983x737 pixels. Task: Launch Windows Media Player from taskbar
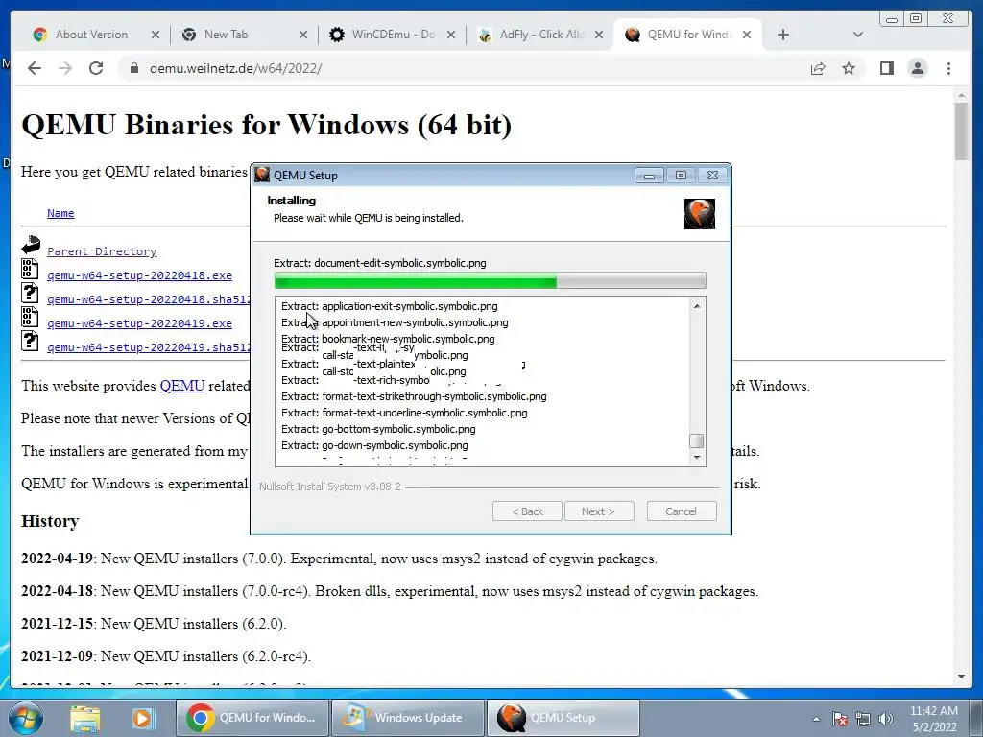[x=142, y=718]
